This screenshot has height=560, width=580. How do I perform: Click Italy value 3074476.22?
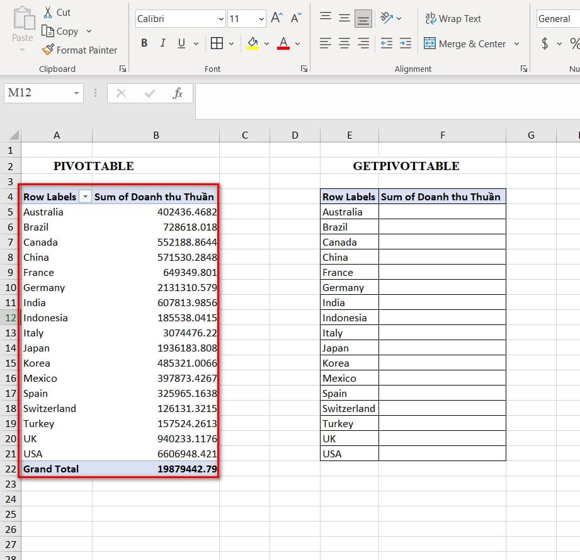click(x=156, y=333)
